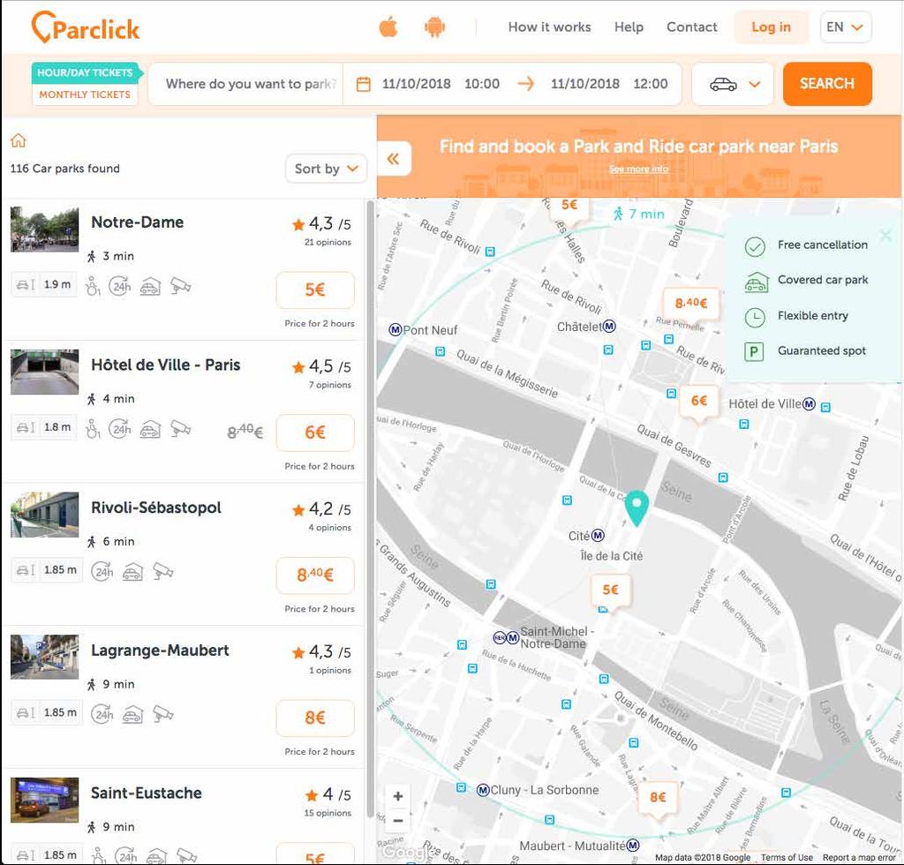Select Rivoli-Sébastopol 8,40€ price button
Screen dimensions: 904x865
(315, 575)
